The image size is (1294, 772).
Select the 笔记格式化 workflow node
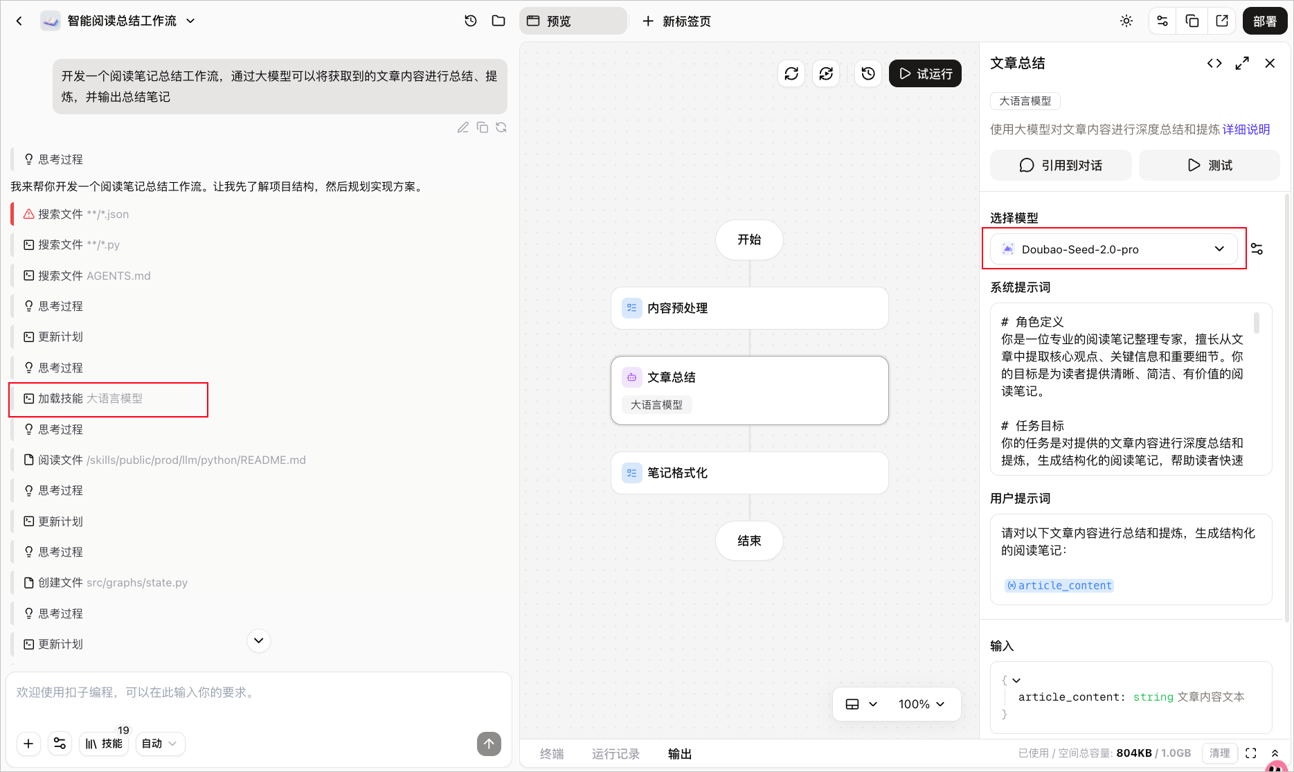tap(750, 473)
